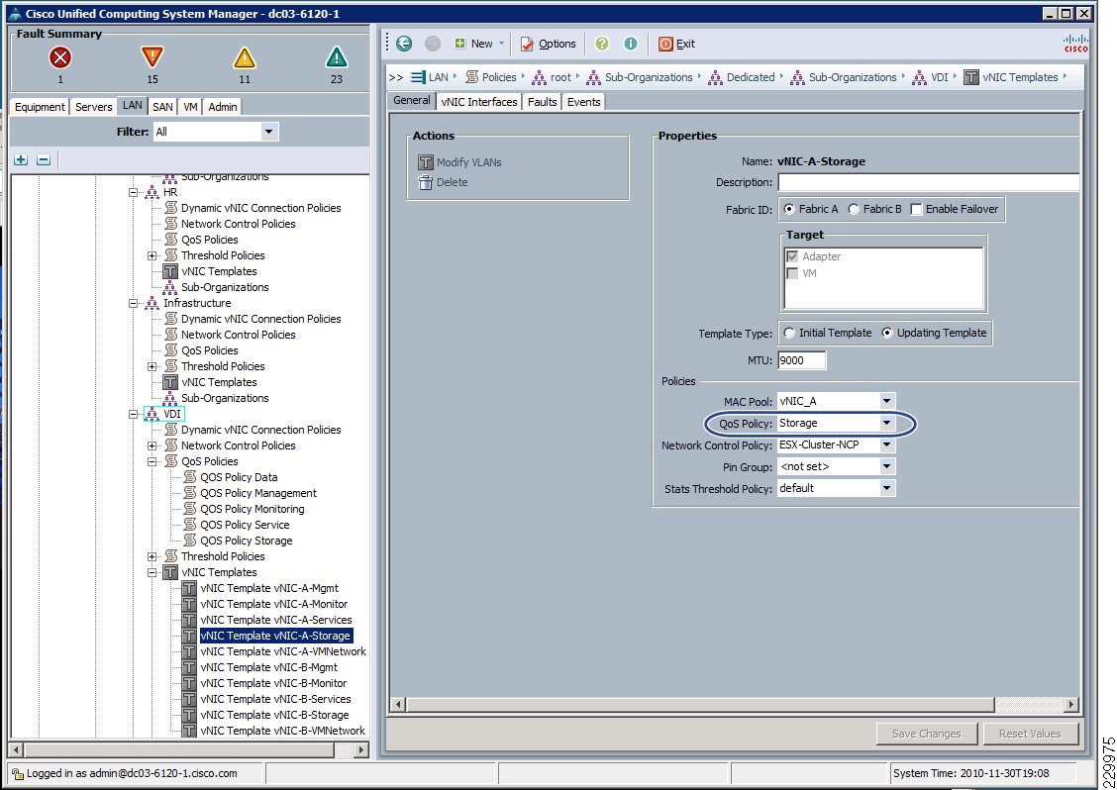1117x790 pixels.
Task: Click the Save Changes button
Action: (x=927, y=734)
